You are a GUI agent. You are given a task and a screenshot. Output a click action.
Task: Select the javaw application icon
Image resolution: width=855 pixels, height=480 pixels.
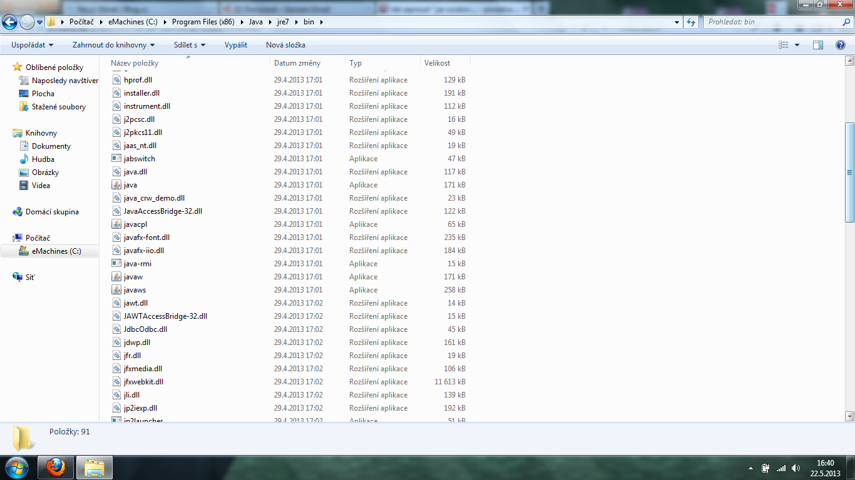click(x=116, y=277)
